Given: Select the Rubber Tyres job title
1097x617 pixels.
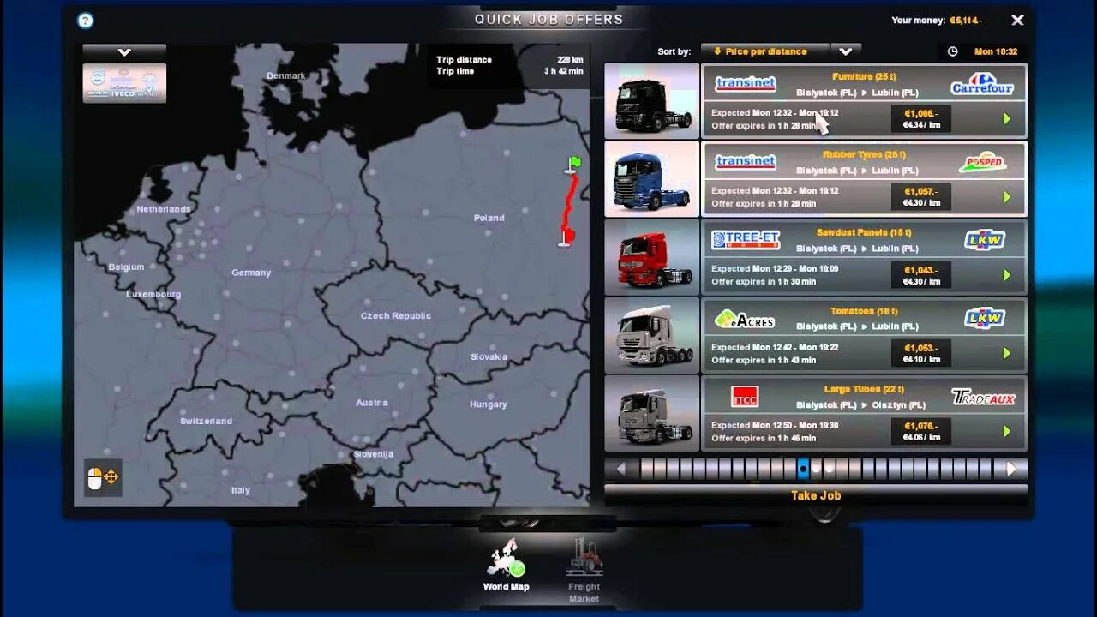Looking at the screenshot, I should click(x=864, y=154).
